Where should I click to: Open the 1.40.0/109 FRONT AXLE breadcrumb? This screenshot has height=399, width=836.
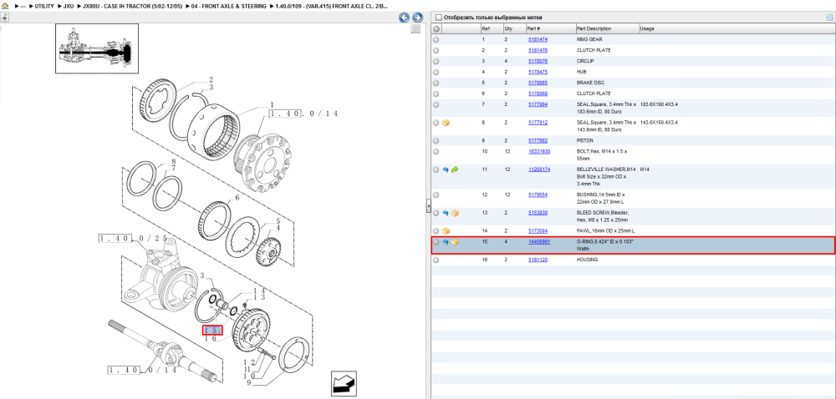[x=332, y=6]
